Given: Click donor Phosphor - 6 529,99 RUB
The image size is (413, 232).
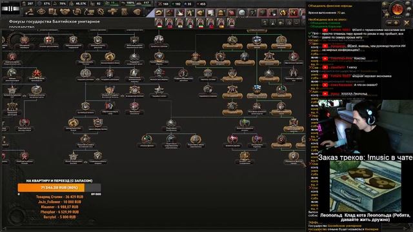Looking at the screenshot, I should [59, 212].
